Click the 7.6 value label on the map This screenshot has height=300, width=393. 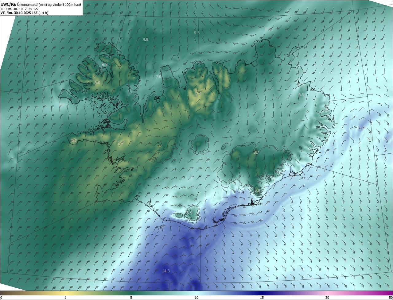coord(158,77)
